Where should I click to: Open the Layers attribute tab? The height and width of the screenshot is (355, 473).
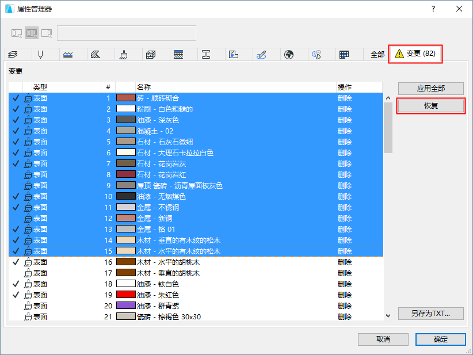tap(13, 55)
